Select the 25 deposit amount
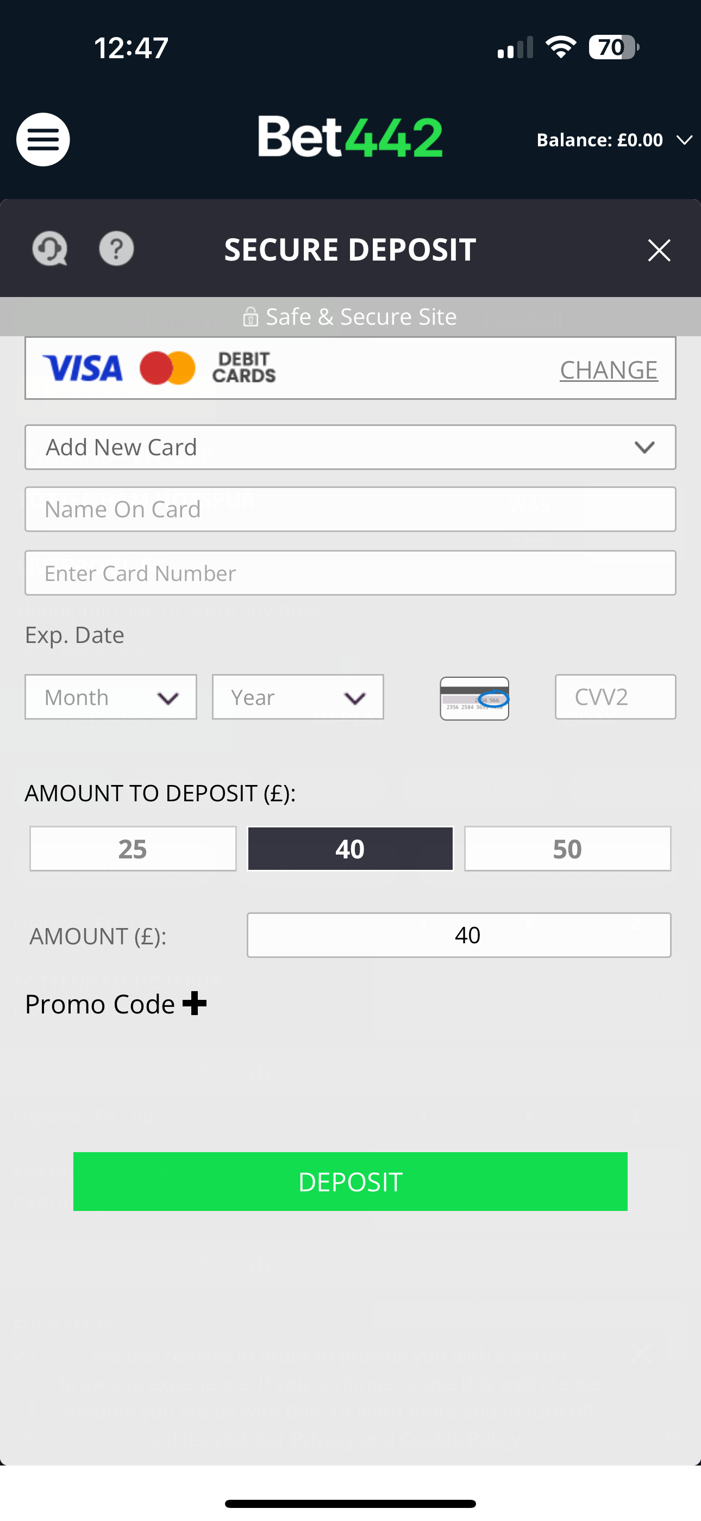The height and width of the screenshot is (1521, 701). point(133,849)
